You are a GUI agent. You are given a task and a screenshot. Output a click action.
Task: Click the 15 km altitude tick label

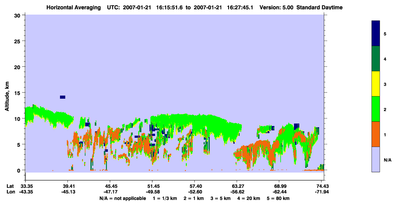[x=18, y=93]
